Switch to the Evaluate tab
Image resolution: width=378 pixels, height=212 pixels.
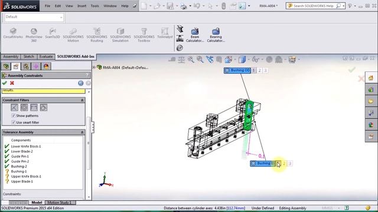click(x=46, y=57)
